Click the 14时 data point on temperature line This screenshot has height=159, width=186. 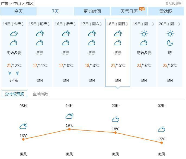pos(69,129)
